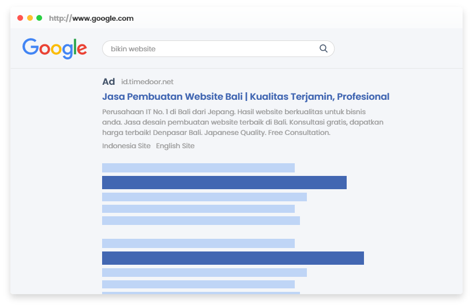Click the id.timedoor.net display URL
Image resolution: width=473 pixels, height=308 pixels.
tap(147, 82)
